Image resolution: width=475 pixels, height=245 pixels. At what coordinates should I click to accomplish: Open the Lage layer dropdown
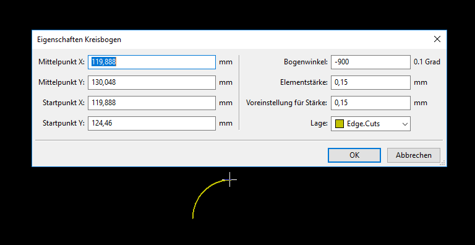click(370, 124)
